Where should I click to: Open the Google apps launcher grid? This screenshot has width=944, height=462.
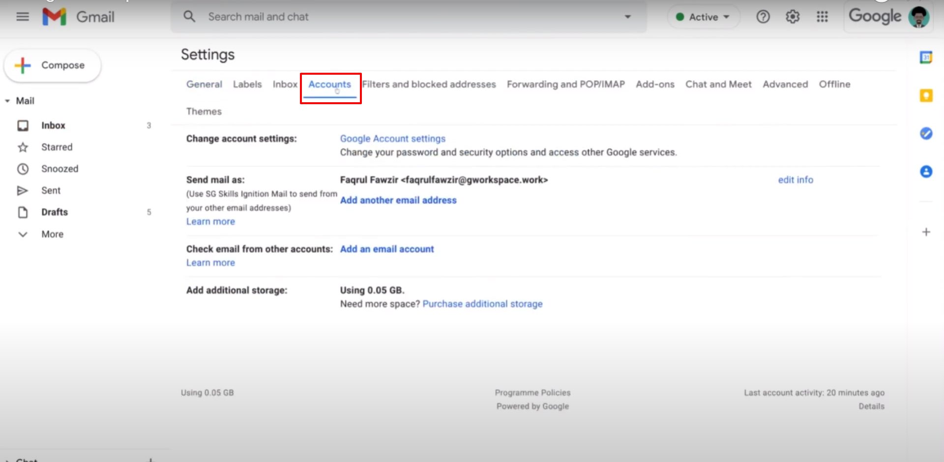[822, 16]
